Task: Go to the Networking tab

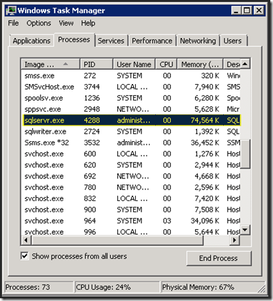Action: tap(198, 41)
